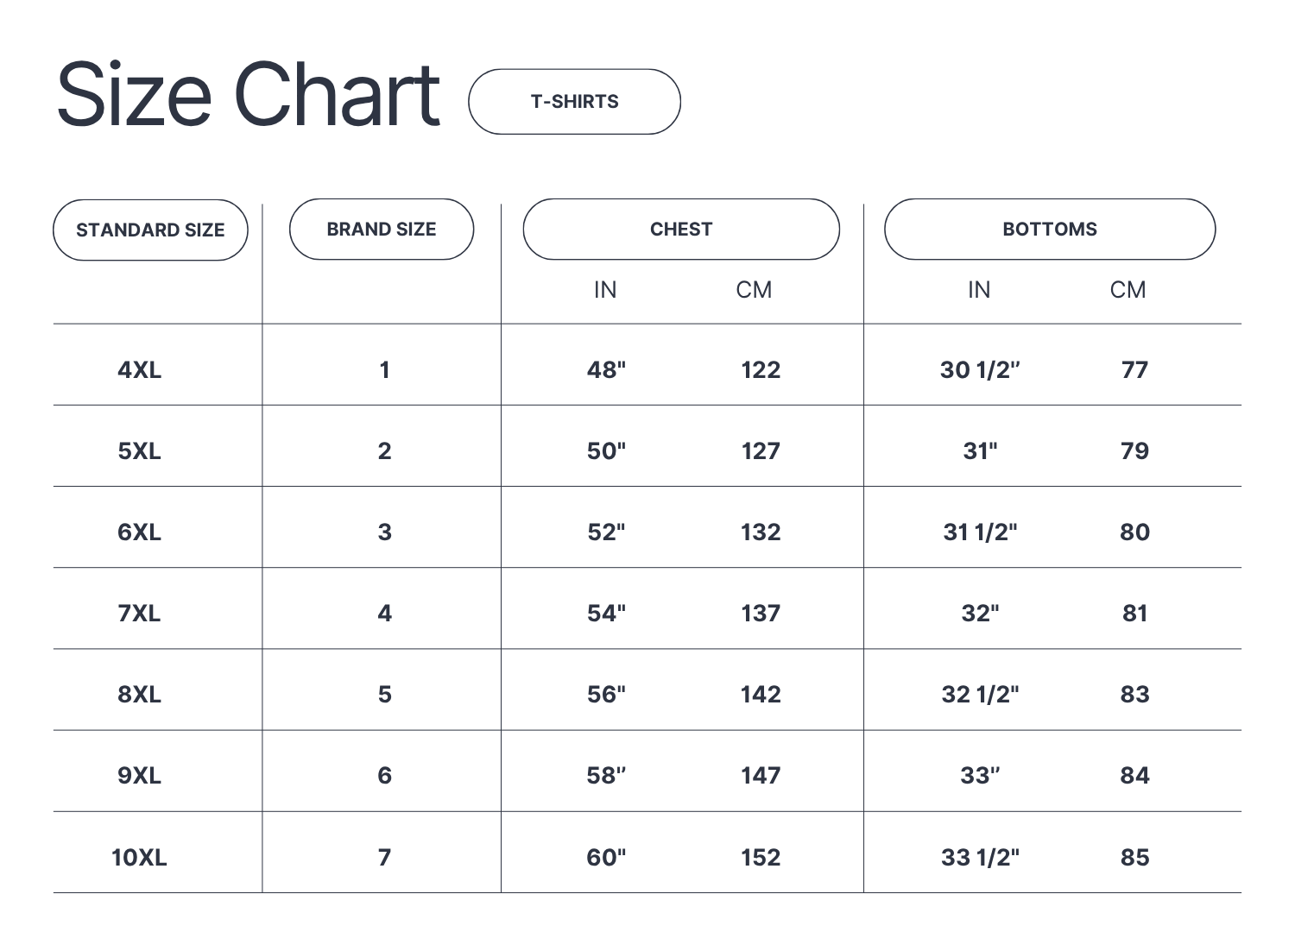Choose the 6XL standard size row
The image size is (1295, 932).
point(140,532)
